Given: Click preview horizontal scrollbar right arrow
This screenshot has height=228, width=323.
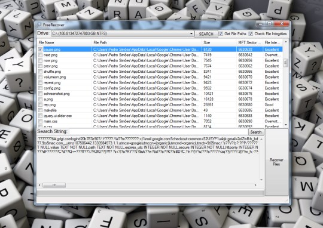Looking at the screenshot, I should 255,185.
